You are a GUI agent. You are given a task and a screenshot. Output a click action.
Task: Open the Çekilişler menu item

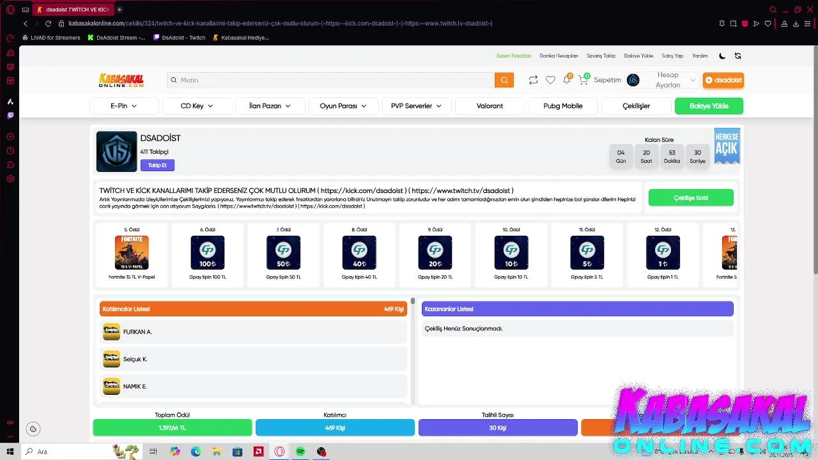click(x=636, y=106)
